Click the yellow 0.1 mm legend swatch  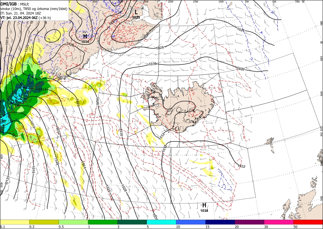click(x=15, y=222)
